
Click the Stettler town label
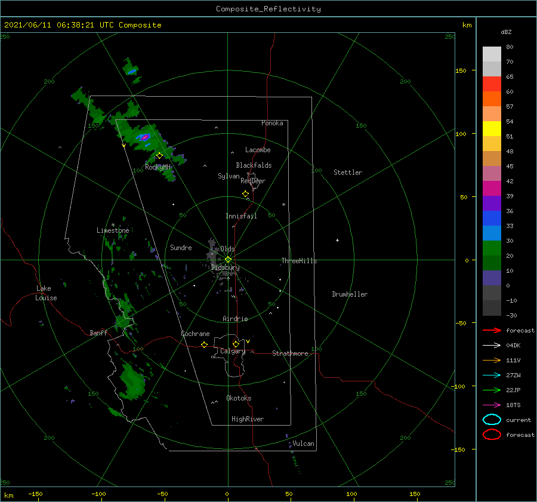348,173
